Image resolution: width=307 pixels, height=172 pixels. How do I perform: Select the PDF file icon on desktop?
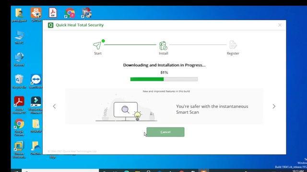(53, 13)
